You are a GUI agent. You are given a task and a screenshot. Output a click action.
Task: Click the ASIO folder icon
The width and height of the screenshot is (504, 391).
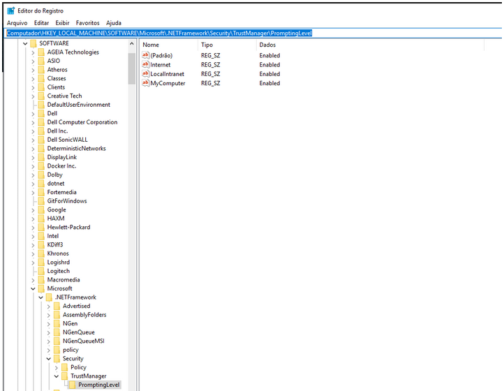41,61
